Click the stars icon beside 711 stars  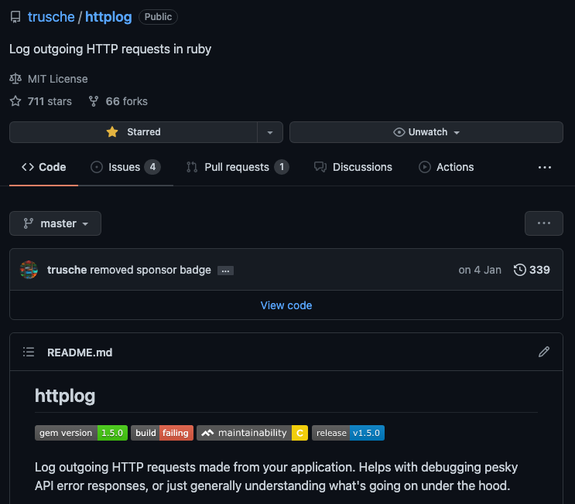15,101
